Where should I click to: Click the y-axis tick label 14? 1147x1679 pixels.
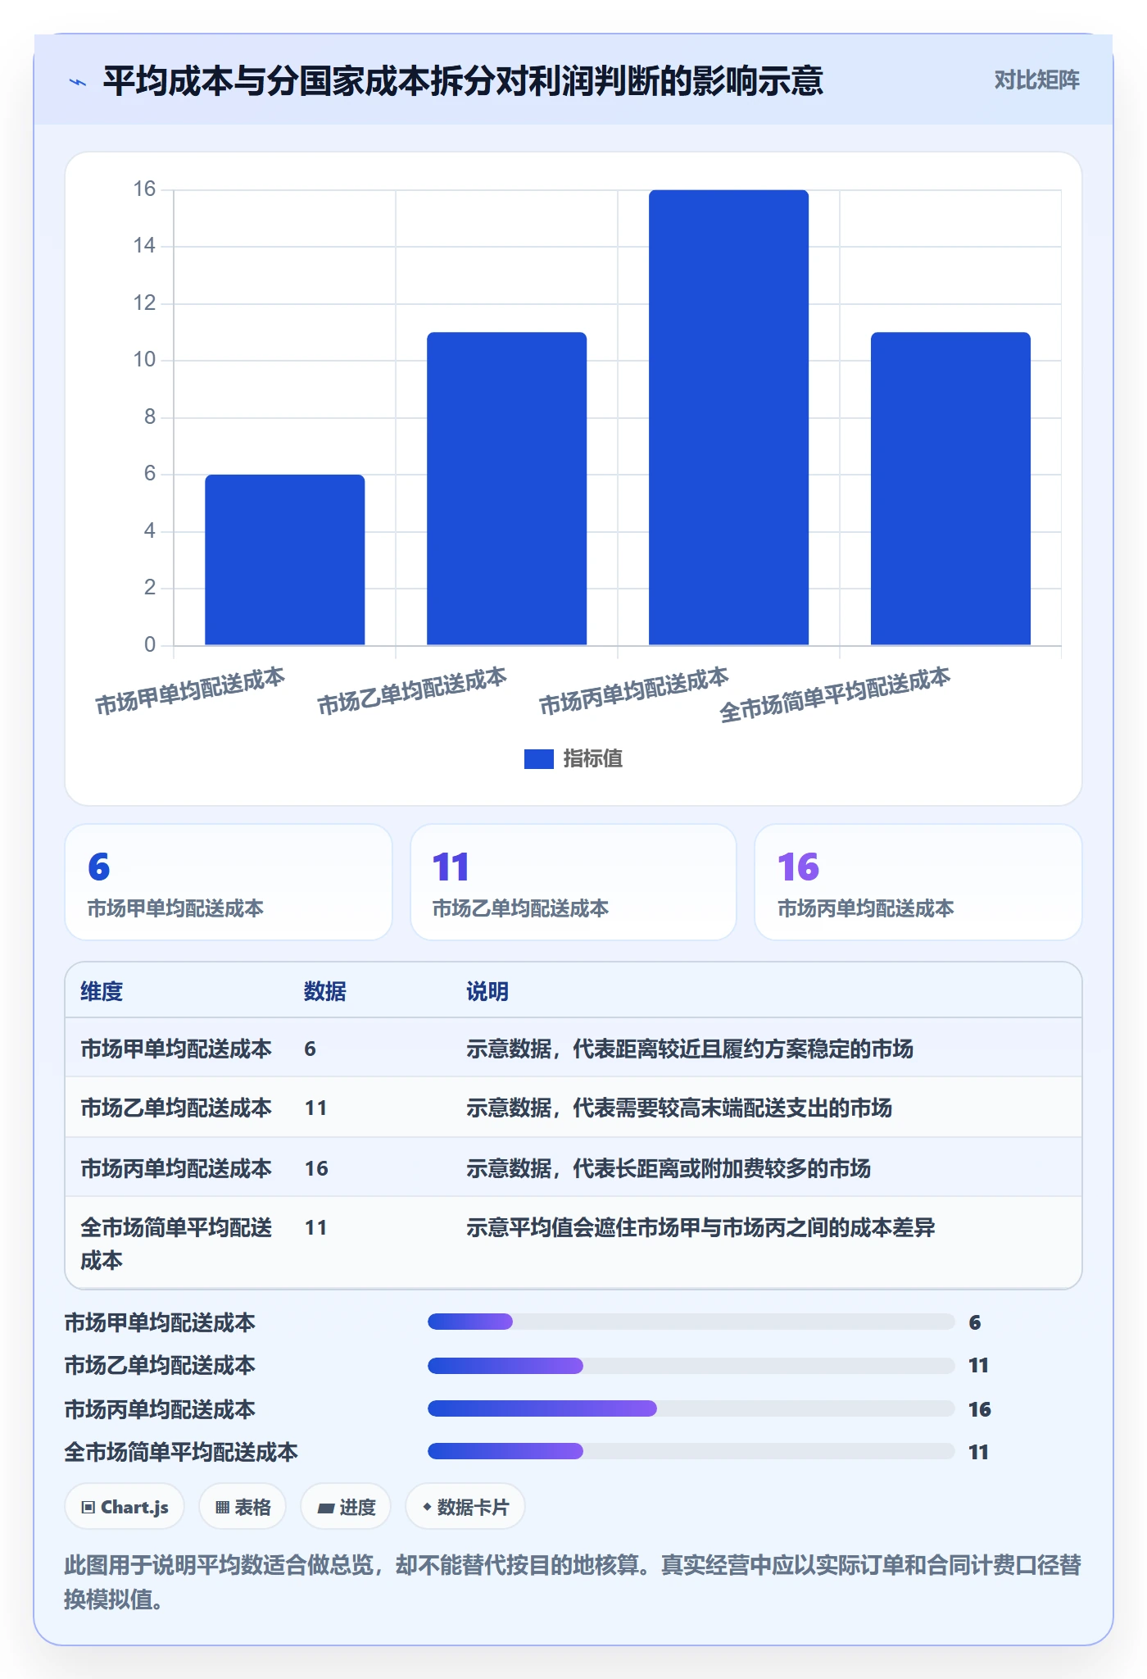[x=144, y=246]
